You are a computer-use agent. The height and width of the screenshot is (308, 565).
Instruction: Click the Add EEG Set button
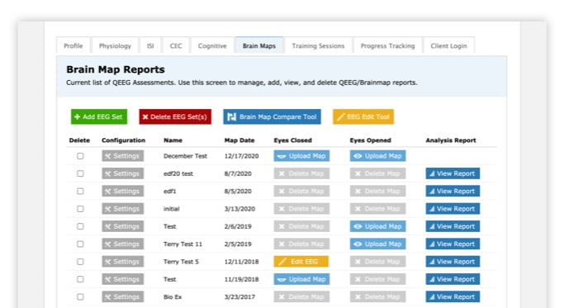(x=99, y=116)
